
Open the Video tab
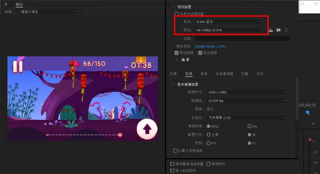coord(189,74)
